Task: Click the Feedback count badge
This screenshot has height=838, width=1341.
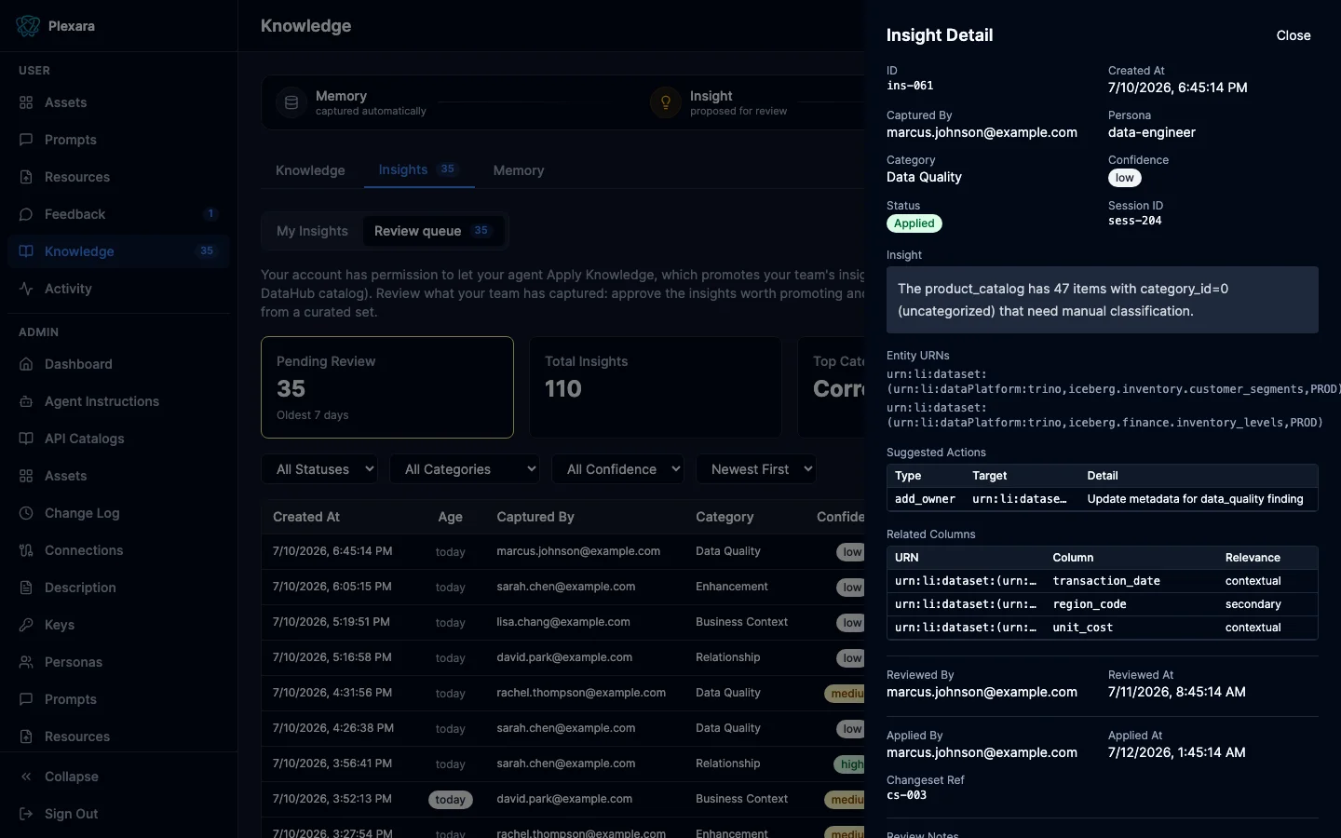Action: 210,214
